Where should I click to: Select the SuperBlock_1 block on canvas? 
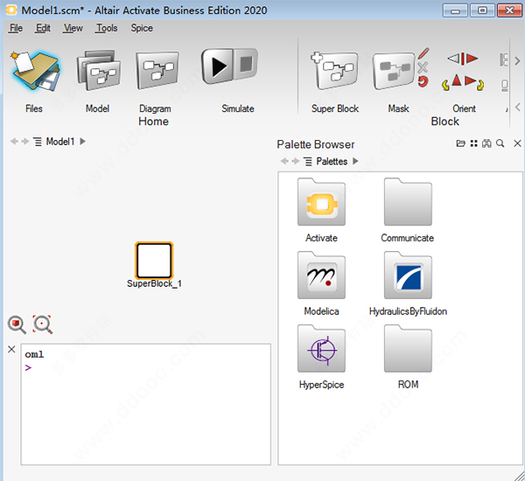pos(154,261)
